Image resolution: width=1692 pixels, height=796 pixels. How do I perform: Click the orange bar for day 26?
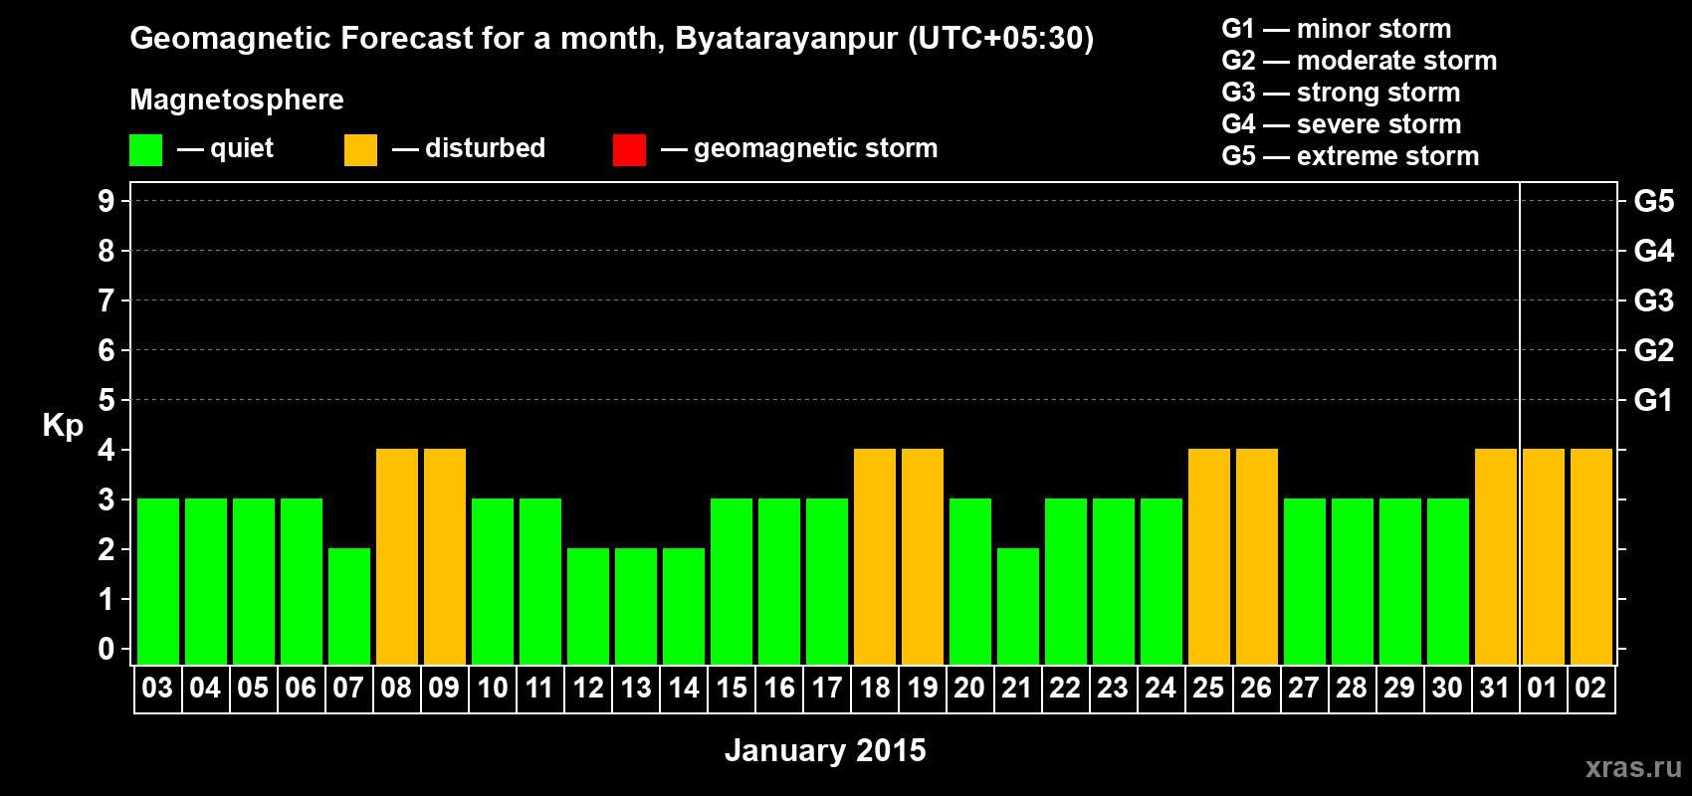[1257, 556]
